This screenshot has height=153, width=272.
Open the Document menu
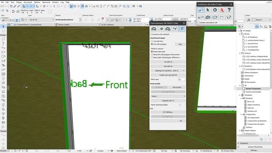pyautogui.click(x=28, y=2)
